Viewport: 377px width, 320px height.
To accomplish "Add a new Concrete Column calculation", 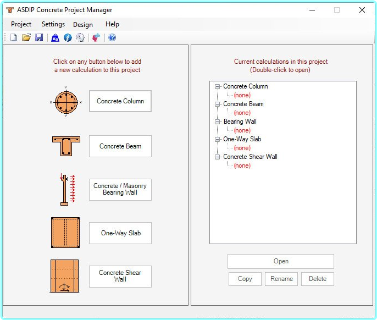I will pos(120,101).
